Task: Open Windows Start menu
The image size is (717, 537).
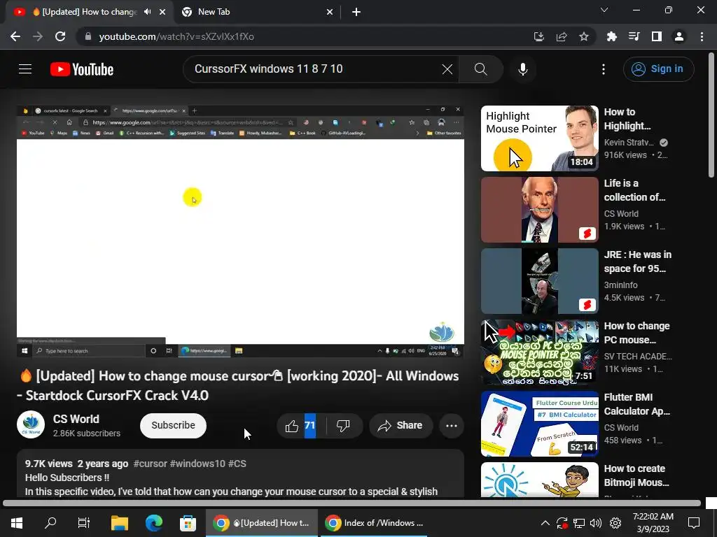Action: click(17, 523)
